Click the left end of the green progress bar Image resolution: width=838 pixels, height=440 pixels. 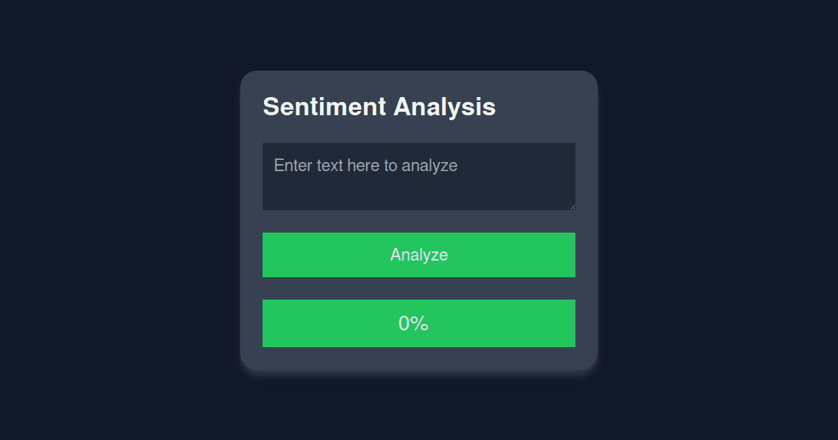(x=272, y=323)
